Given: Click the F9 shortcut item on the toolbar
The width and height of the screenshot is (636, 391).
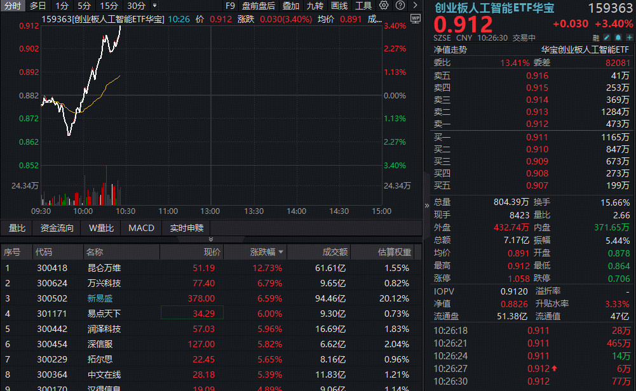Looking at the screenshot, I should pyautogui.click(x=230, y=5).
